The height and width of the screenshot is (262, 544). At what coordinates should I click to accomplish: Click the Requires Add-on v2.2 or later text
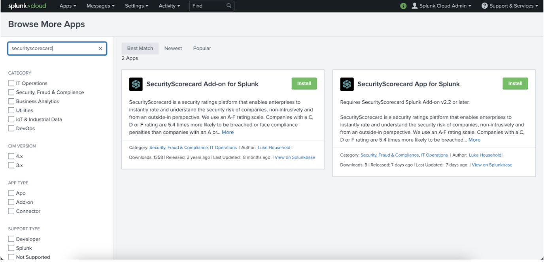pyautogui.click(x=405, y=102)
